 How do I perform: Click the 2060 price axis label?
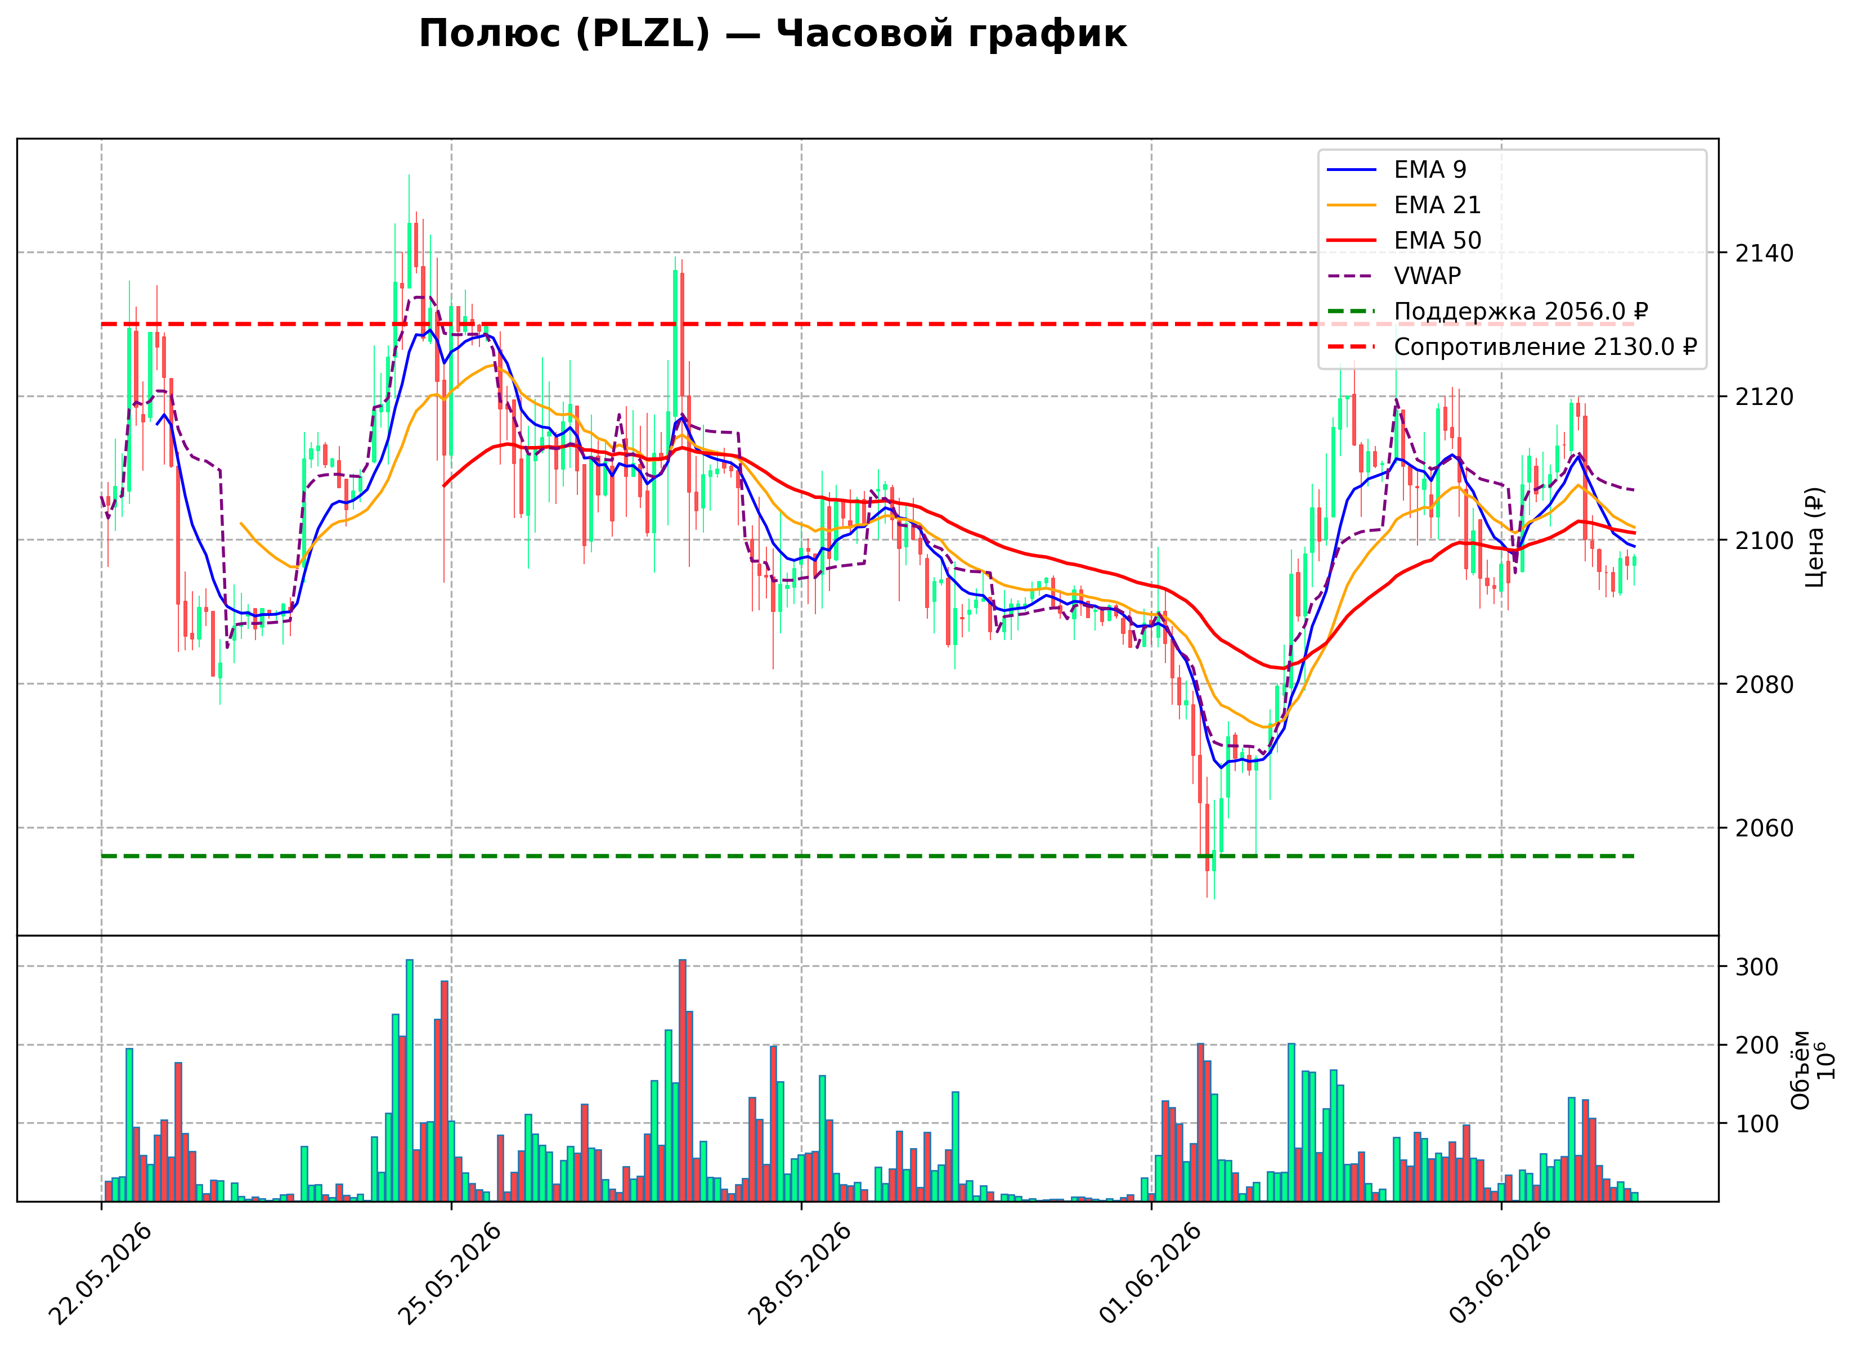tap(1764, 829)
